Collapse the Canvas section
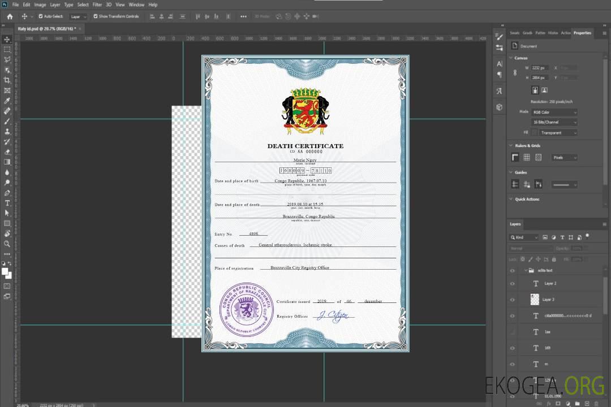This screenshot has height=407, width=611. [511, 58]
